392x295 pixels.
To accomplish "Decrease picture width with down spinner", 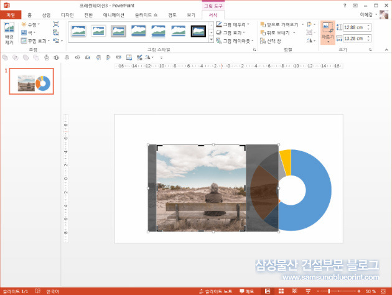I will pyautogui.click(x=368, y=40).
